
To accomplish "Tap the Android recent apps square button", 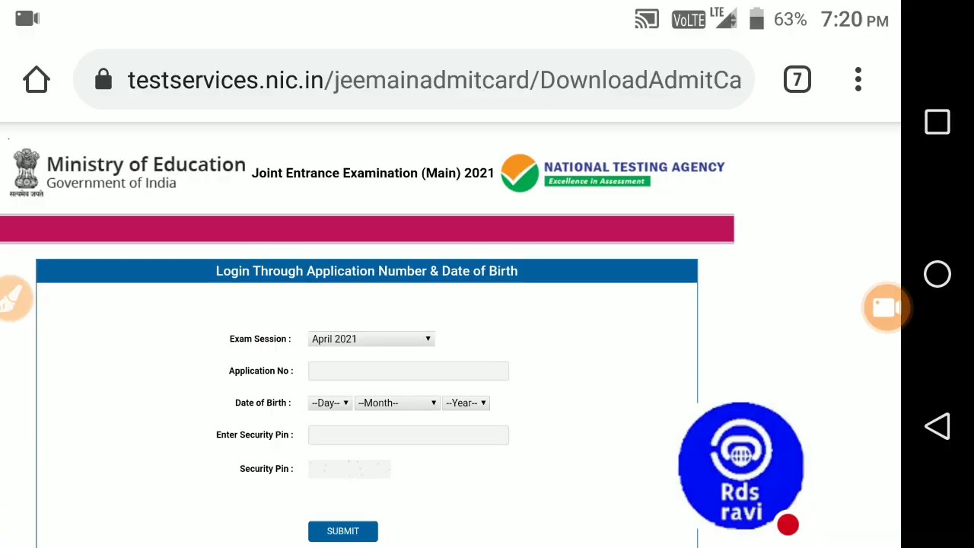I will 937,123.
